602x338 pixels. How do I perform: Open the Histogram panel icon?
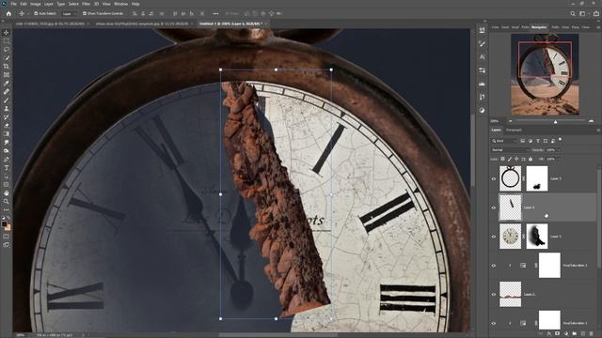click(483, 84)
